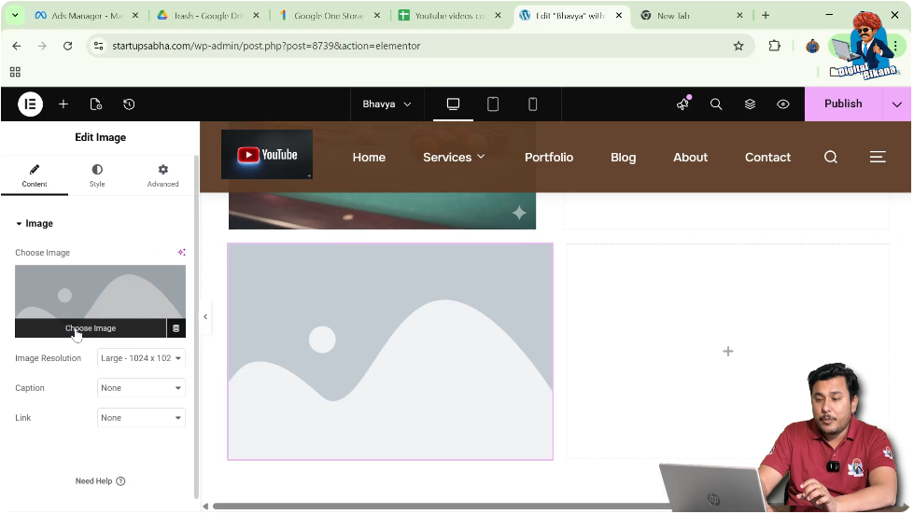Open the Home navigation link
The width and height of the screenshot is (914, 514).
point(369,157)
